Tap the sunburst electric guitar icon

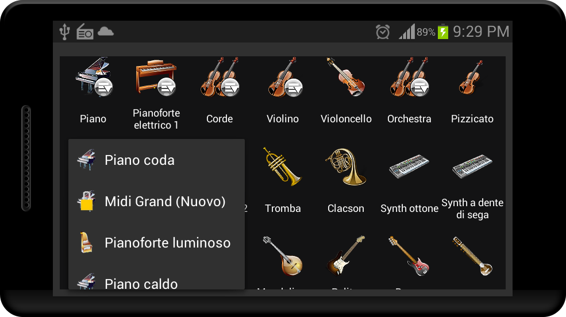point(346,256)
